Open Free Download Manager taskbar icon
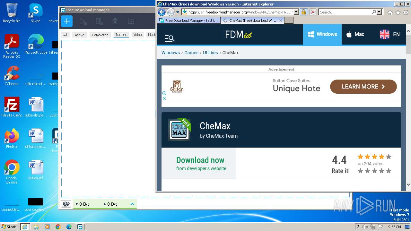 [80, 227]
